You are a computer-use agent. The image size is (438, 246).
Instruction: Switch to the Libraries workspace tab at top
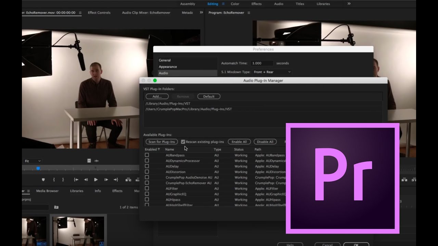(323, 4)
